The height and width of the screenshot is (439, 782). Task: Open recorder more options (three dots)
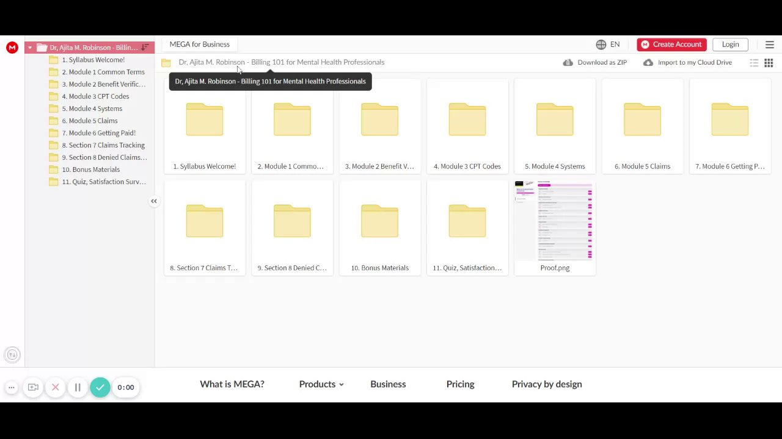pyautogui.click(x=11, y=387)
